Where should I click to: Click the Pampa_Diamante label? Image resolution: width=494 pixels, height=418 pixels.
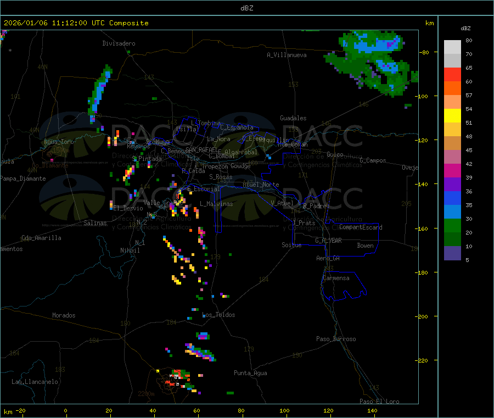click(23, 179)
